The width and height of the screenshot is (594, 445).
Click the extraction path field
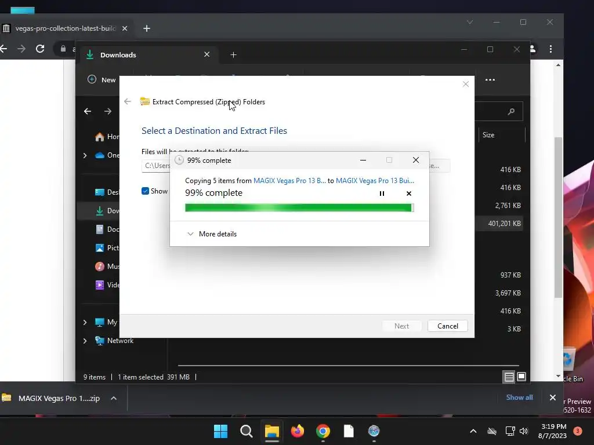click(x=155, y=166)
